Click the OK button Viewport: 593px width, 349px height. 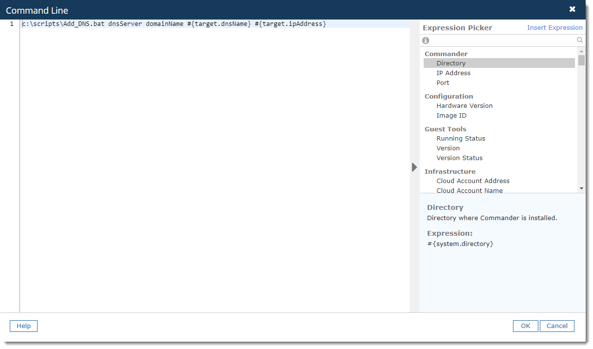525,326
